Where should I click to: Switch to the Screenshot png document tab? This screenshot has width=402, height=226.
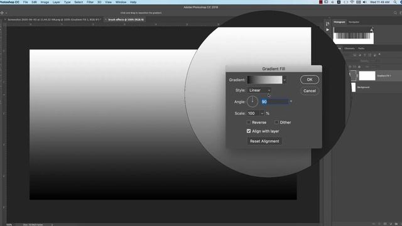click(54, 19)
